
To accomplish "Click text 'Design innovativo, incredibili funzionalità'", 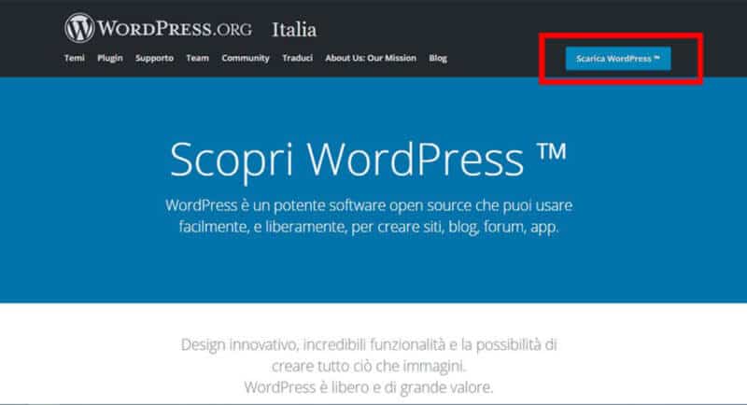I will pyautogui.click(x=313, y=344).
